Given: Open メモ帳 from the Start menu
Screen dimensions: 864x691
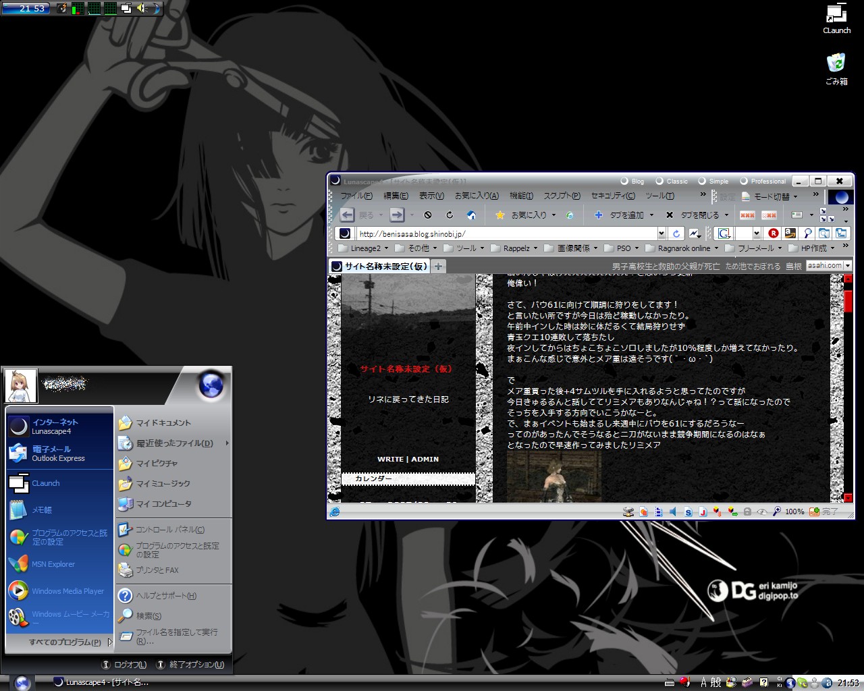Looking at the screenshot, I should tap(59, 510).
